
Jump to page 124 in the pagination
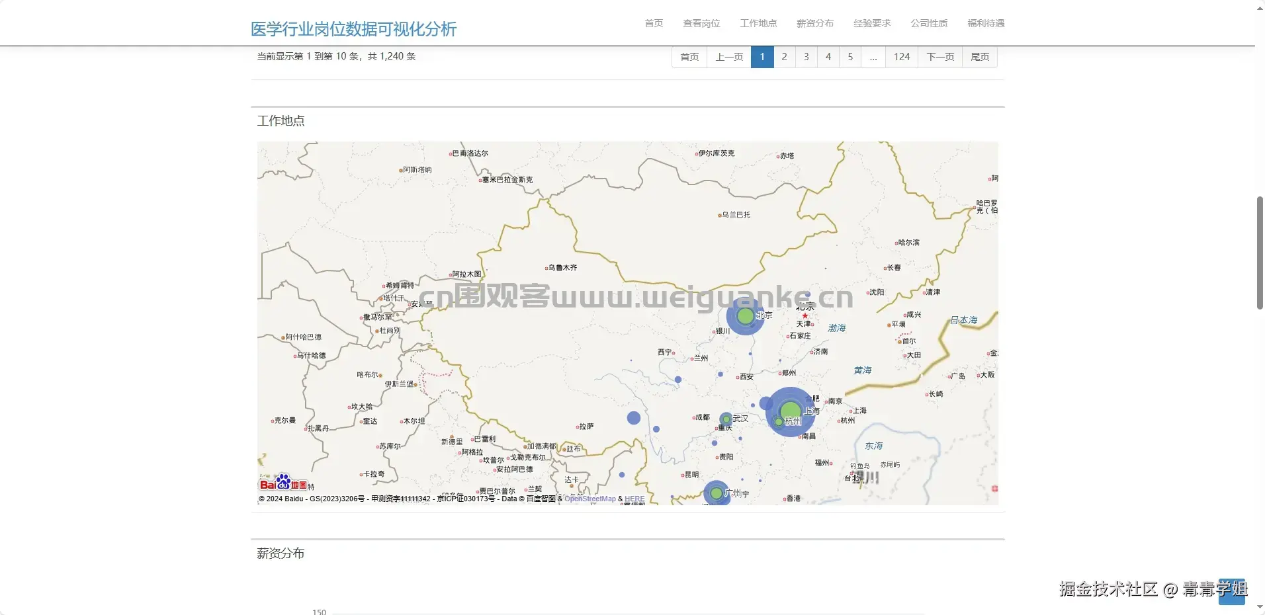(x=902, y=57)
